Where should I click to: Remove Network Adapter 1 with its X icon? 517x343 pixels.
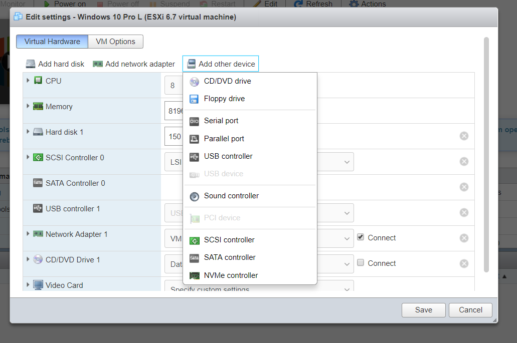[464, 238]
